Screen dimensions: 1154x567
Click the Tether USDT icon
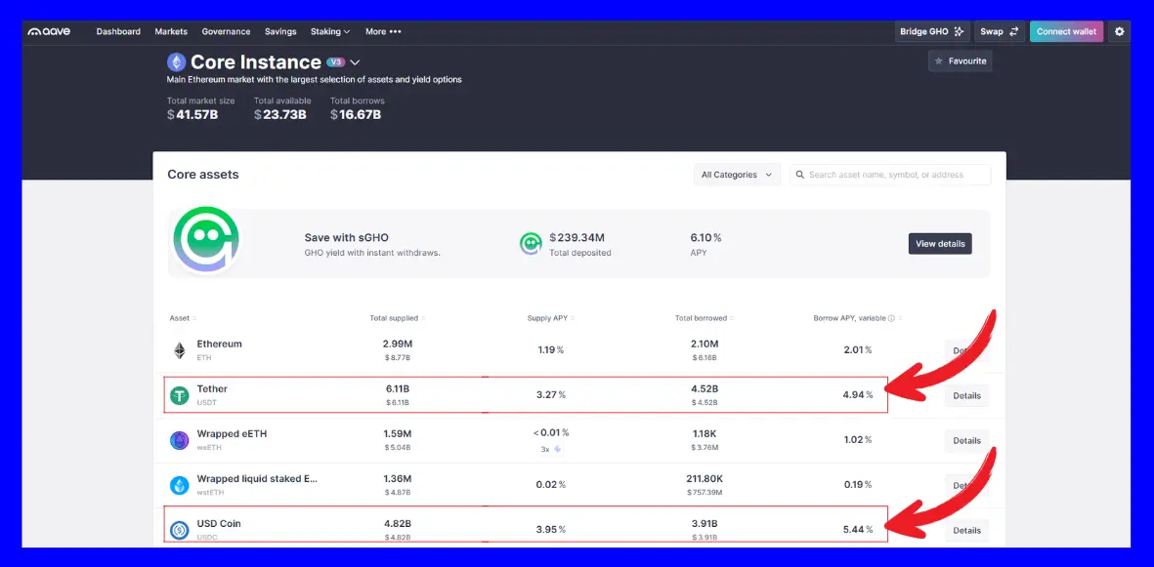(x=180, y=395)
